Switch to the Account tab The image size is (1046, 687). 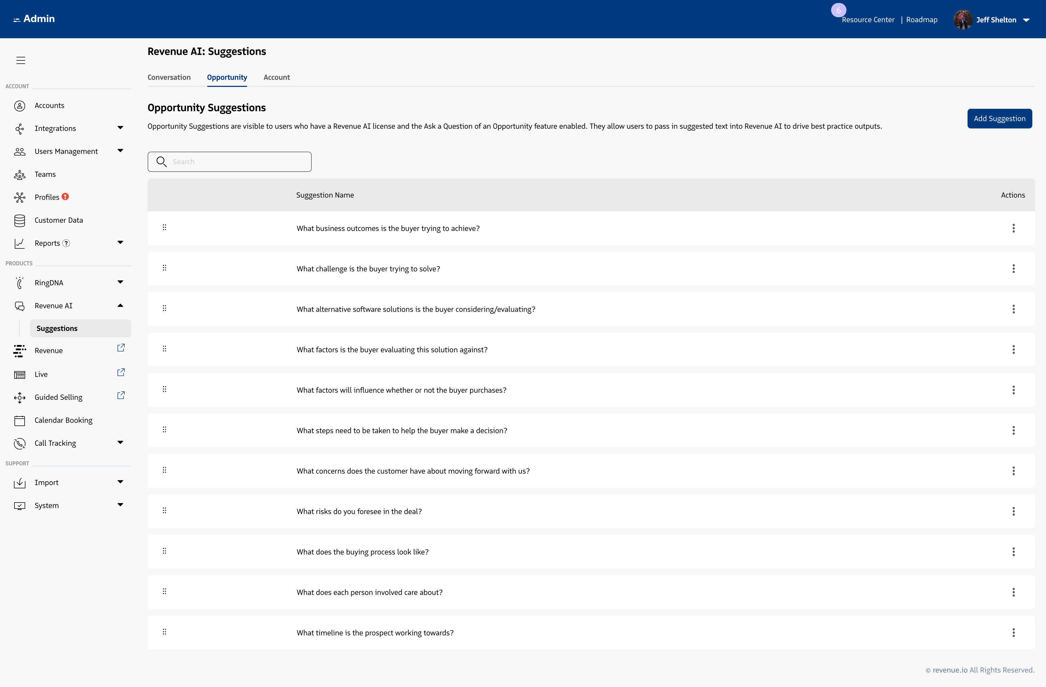276,77
